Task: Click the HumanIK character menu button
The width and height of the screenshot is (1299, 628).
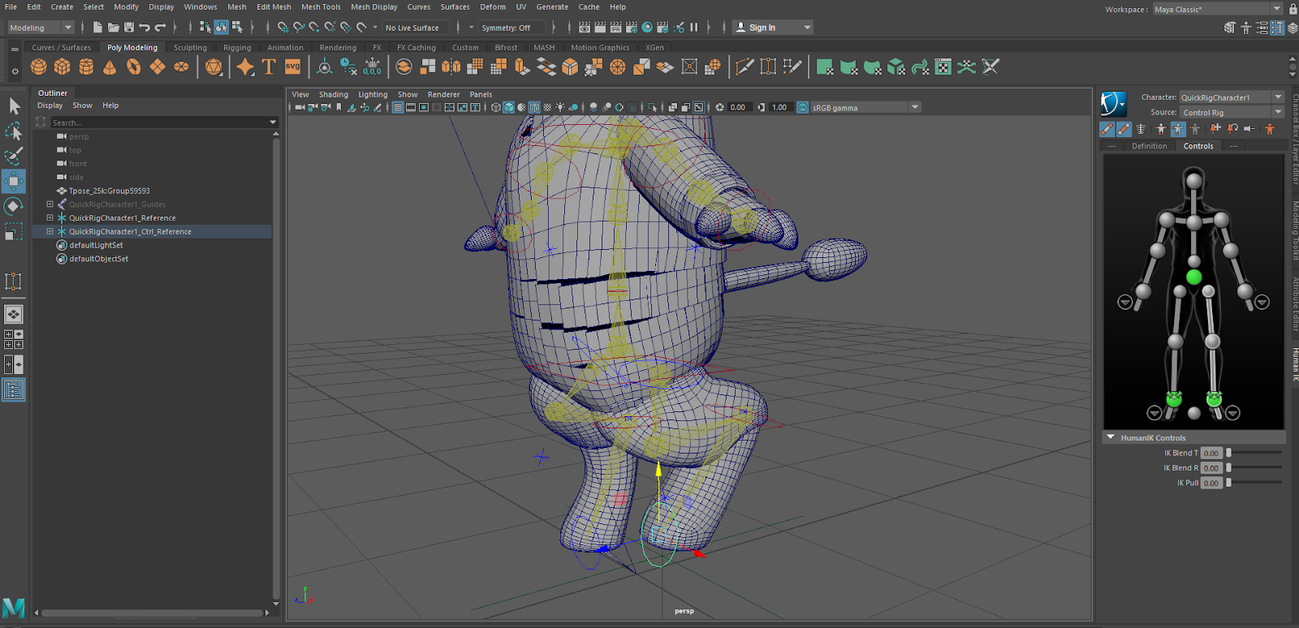Action: (x=1113, y=104)
